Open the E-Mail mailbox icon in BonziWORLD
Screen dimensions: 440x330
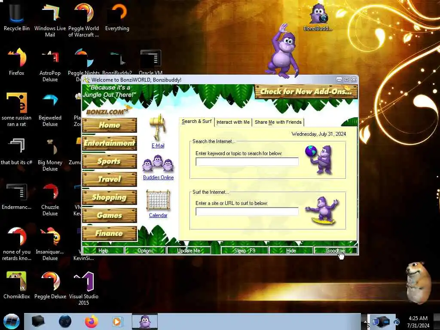tap(158, 128)
